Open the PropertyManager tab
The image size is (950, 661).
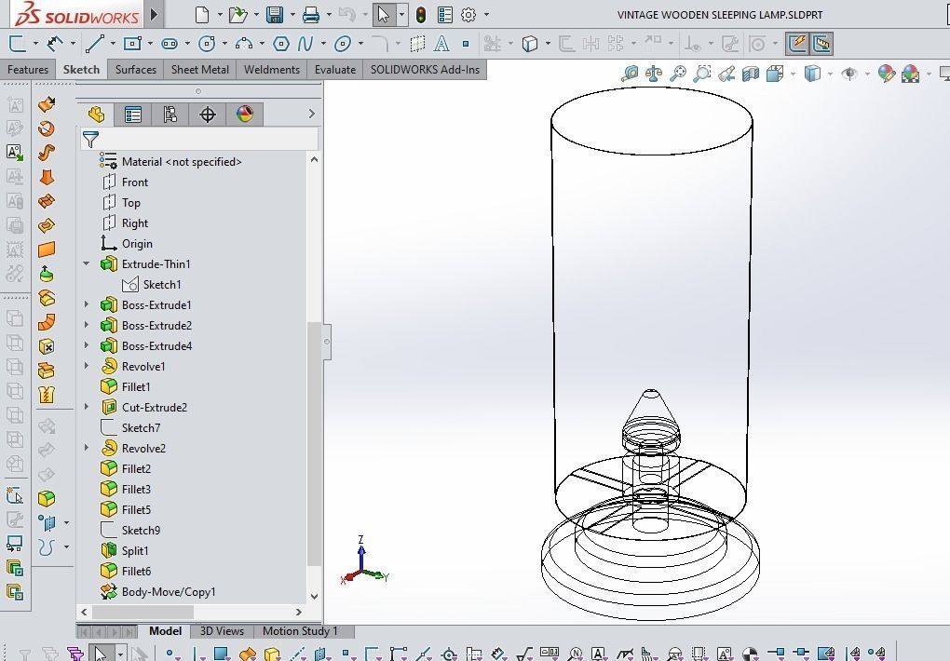click(x=132, y=114)
